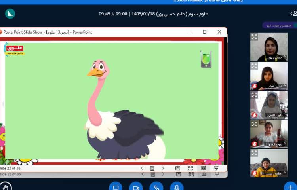Image resolution: width=297 pixels, height=190 pixels.
Task: Click Slide Sorter icon in the dimmed duplicate status bar
Action: pos(191,174)
